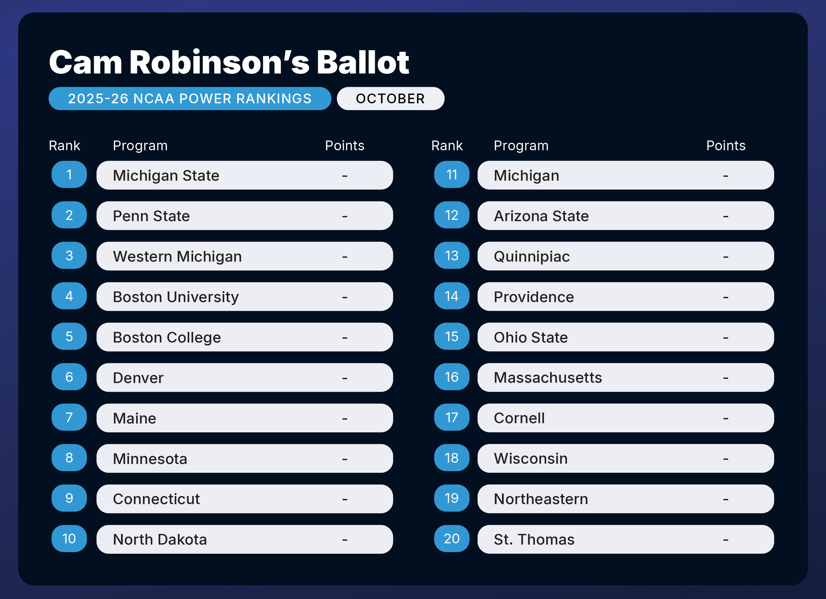Screen dimensions: 826x599
Task: Click the Western Michigan row
Action: click(244, 256)
